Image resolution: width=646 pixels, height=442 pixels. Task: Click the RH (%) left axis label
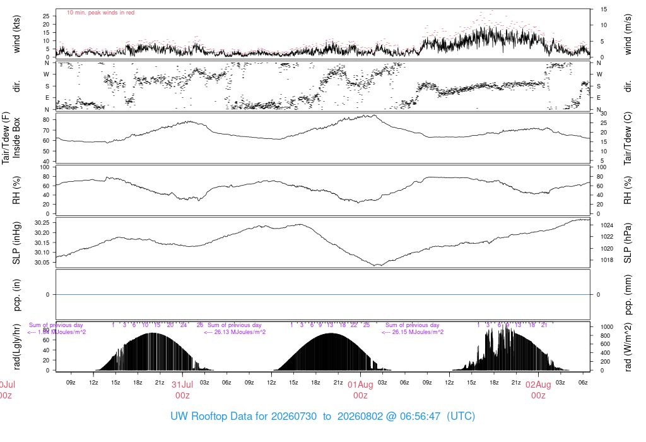[x=16, y=190]
